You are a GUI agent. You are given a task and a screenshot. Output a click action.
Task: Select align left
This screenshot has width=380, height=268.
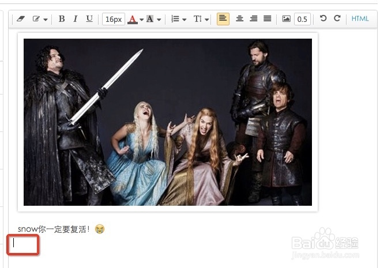click(223, 19)
